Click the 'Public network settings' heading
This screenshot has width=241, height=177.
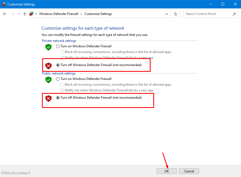[59, 73]
